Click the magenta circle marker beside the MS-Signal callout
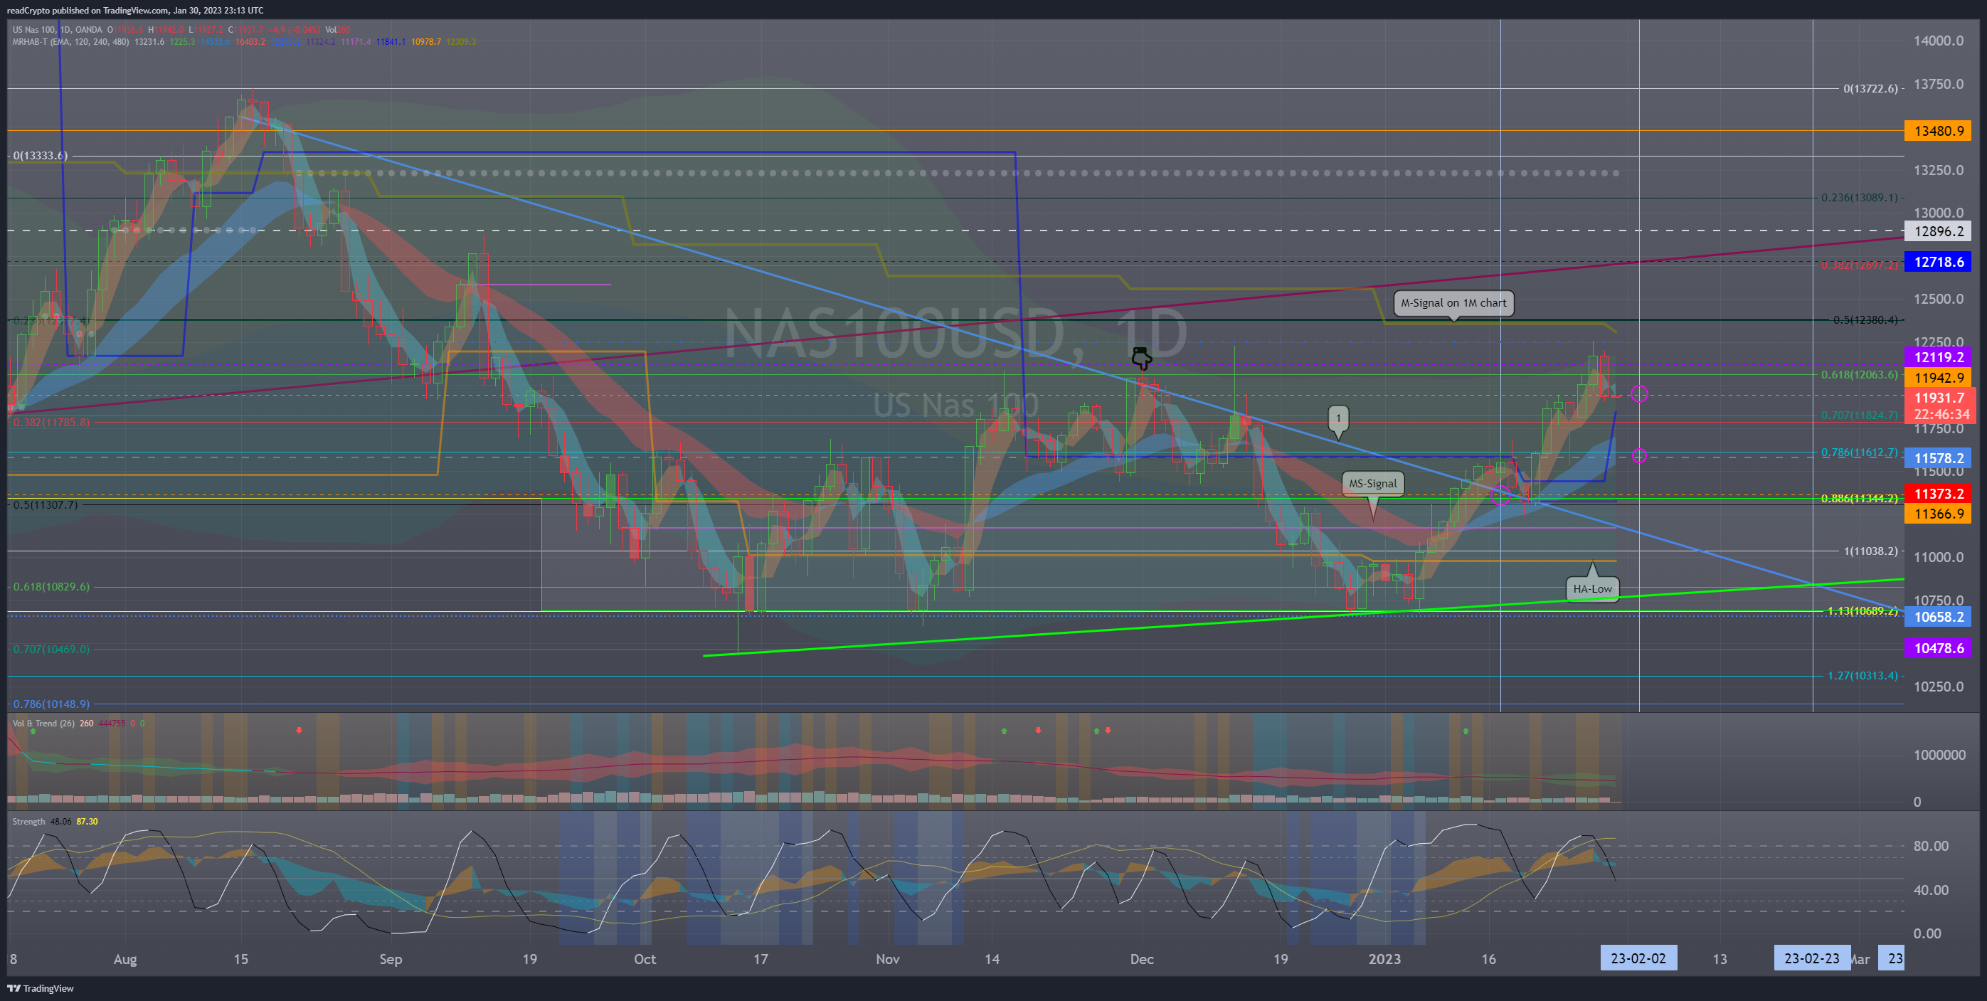The height and width of the screenshot is (1001, 1987). [1500, 496]
